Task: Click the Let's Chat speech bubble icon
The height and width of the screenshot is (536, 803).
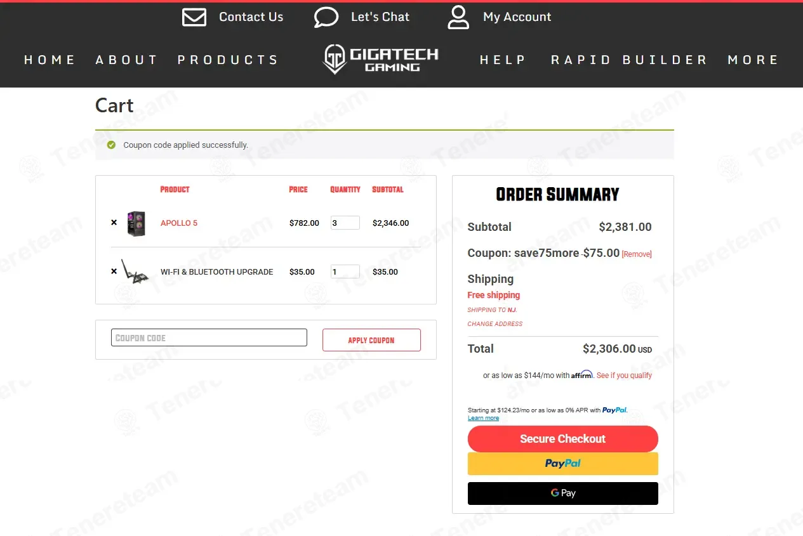Action: [x=326, y=17]
